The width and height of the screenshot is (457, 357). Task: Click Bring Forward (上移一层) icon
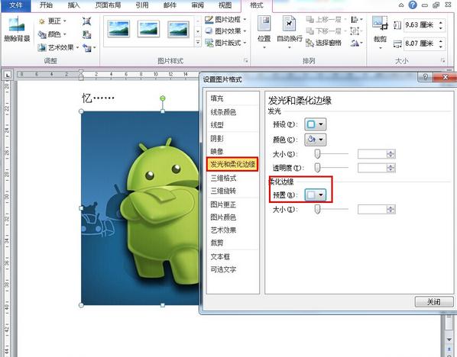pyautogui.click(x=310, y=20)
